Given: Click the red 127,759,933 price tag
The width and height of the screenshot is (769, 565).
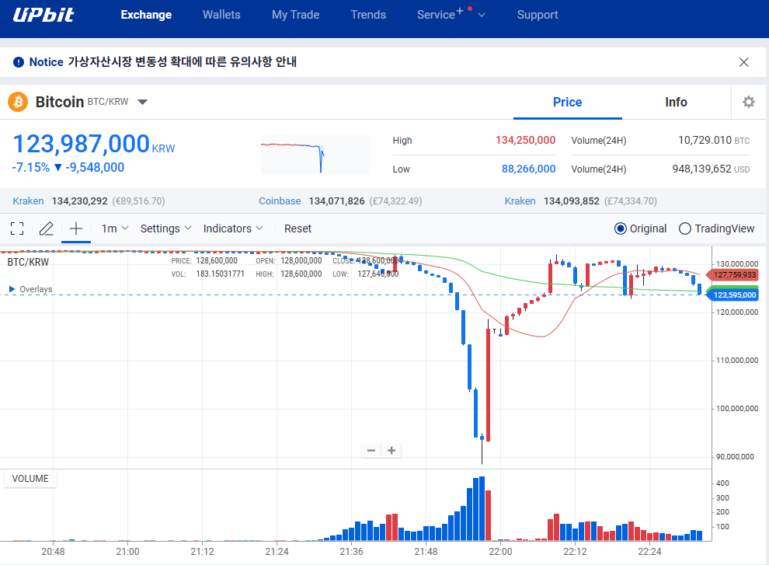Looking at the screenshot, I should [732, 275].
